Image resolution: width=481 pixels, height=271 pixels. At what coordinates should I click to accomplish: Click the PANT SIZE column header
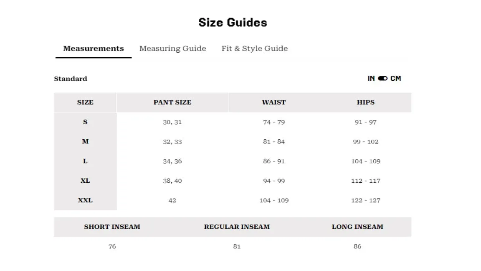tap(172, 102)
